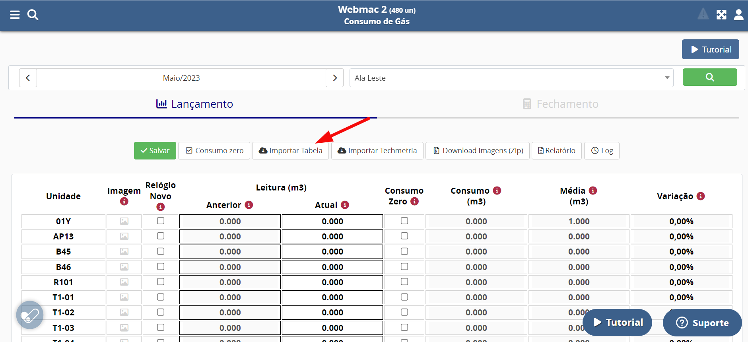Click the search magnifier in header
This screenshot has height=342, width=748.
coord(33,15)
